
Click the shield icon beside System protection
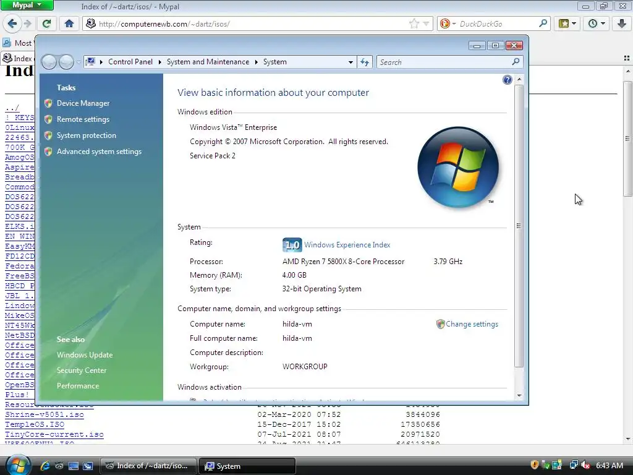click(48, 135)
